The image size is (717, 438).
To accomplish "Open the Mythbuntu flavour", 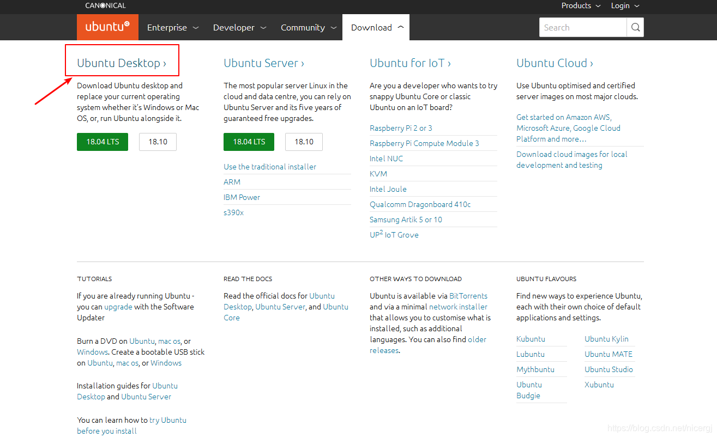I will (535, 369).
